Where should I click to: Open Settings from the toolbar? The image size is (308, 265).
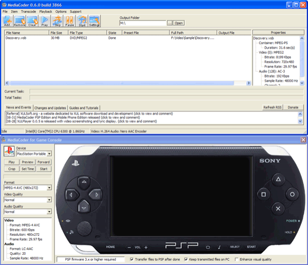pos(94,21)
